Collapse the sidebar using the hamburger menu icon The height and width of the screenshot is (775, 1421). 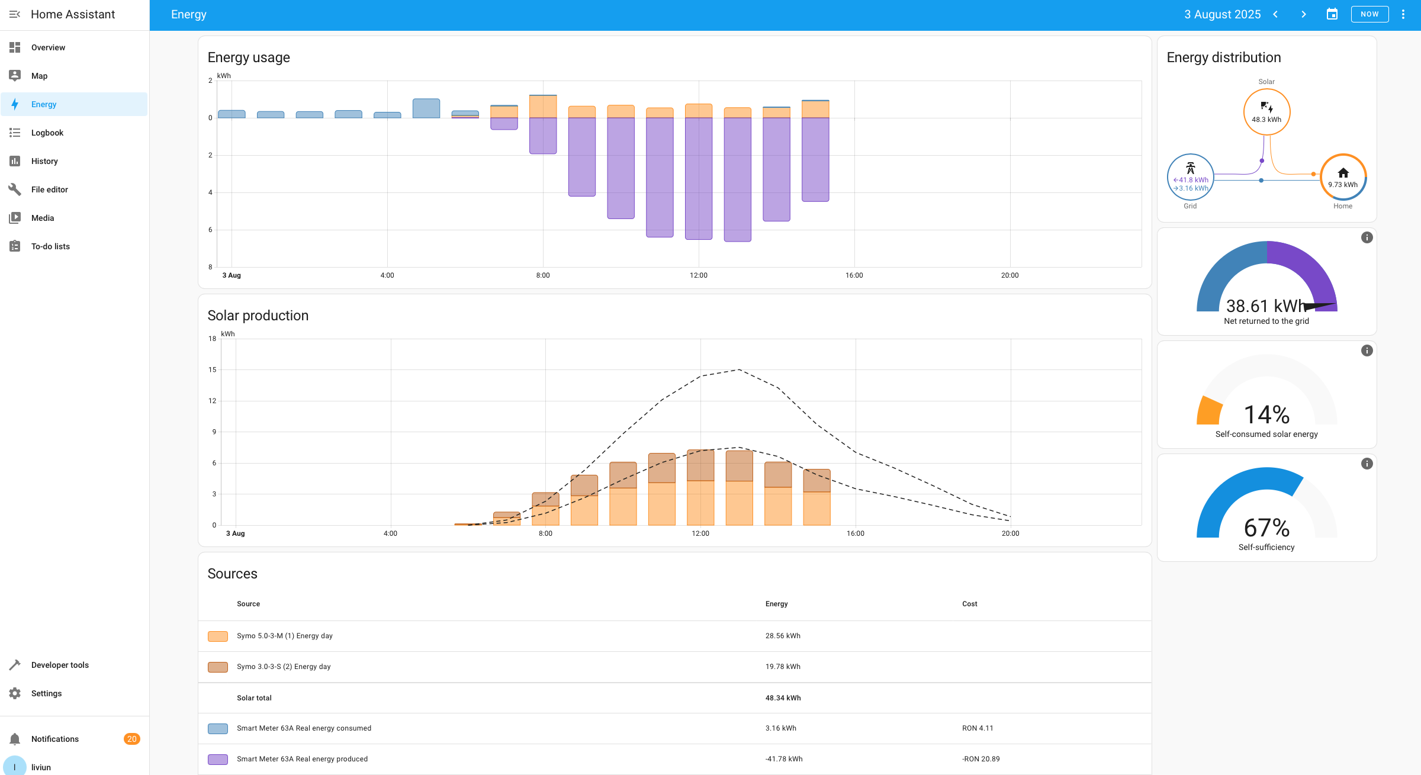[x=15, y=14]
